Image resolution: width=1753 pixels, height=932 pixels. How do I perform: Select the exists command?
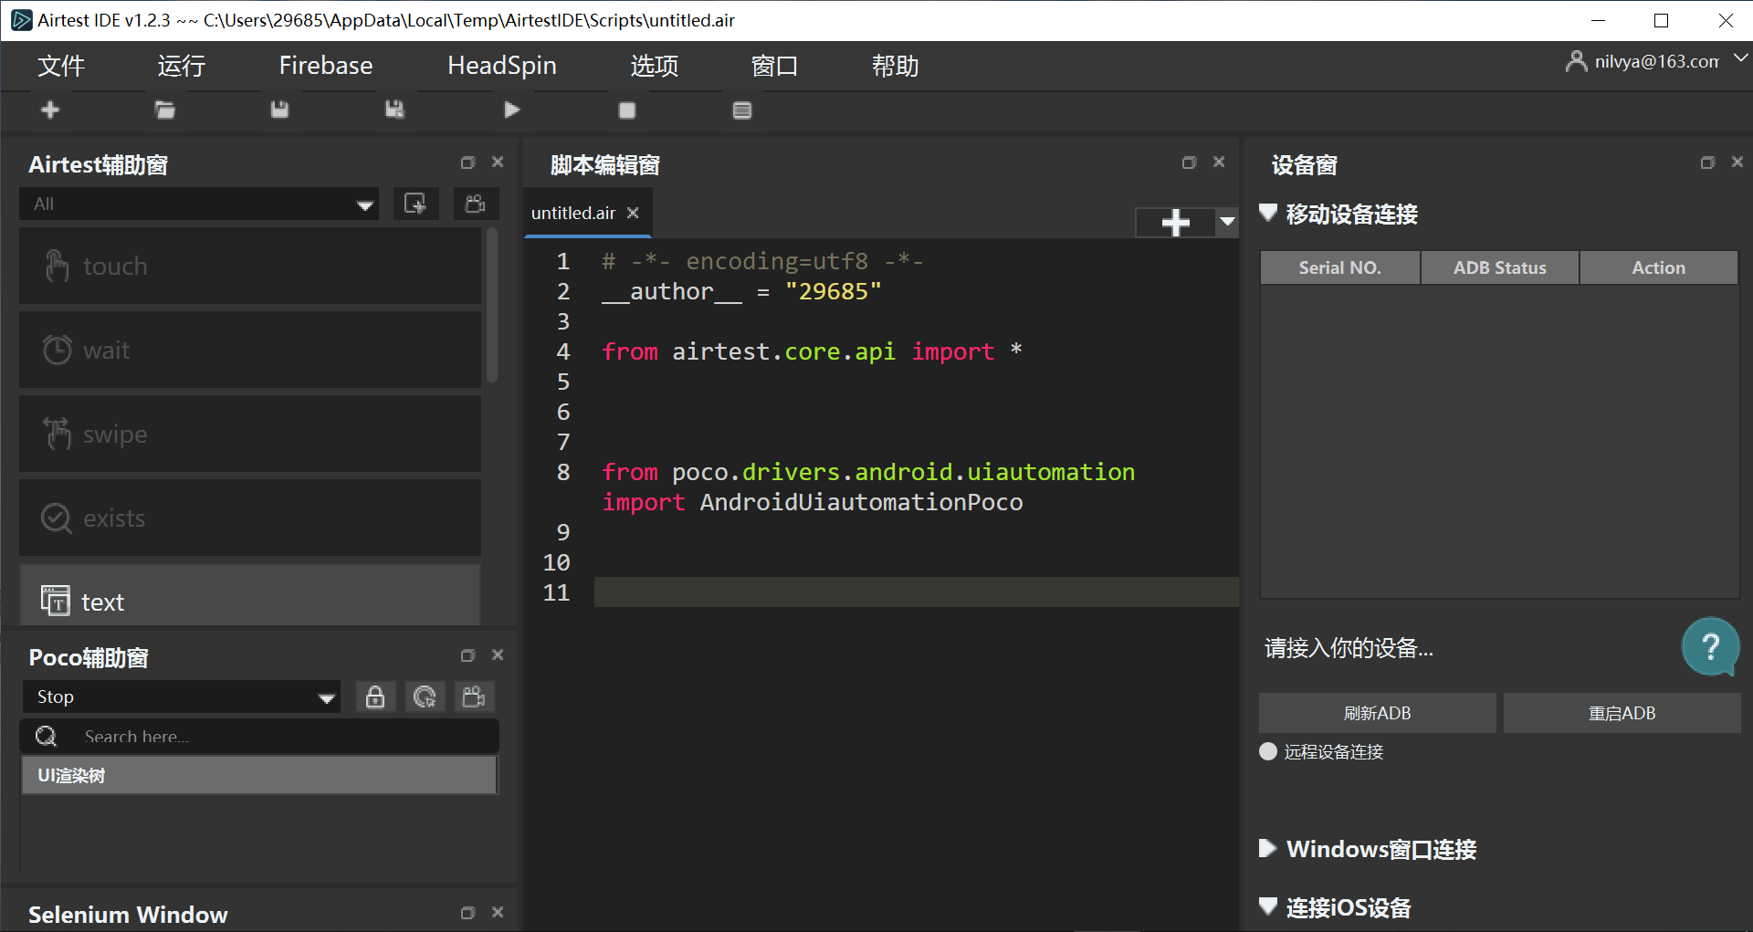[250, 518]
